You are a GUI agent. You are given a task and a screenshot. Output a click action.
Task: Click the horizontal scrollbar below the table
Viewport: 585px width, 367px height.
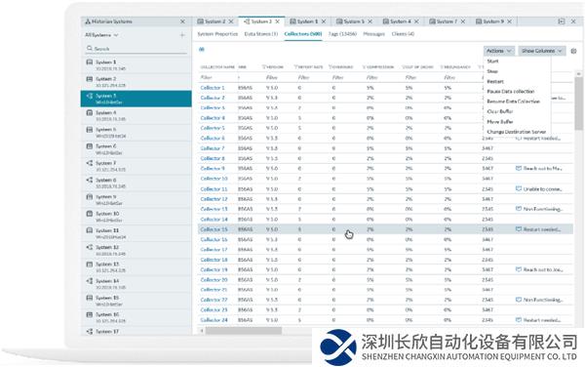pyautogui.click(x=244, y=331)
